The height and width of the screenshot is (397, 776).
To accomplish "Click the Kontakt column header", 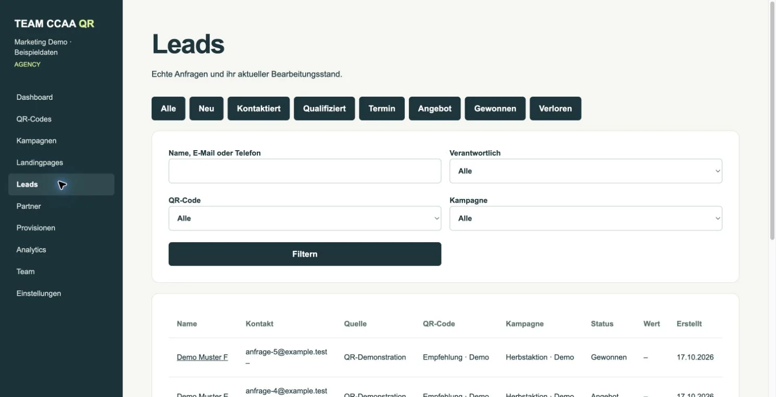I will [259, 324].
